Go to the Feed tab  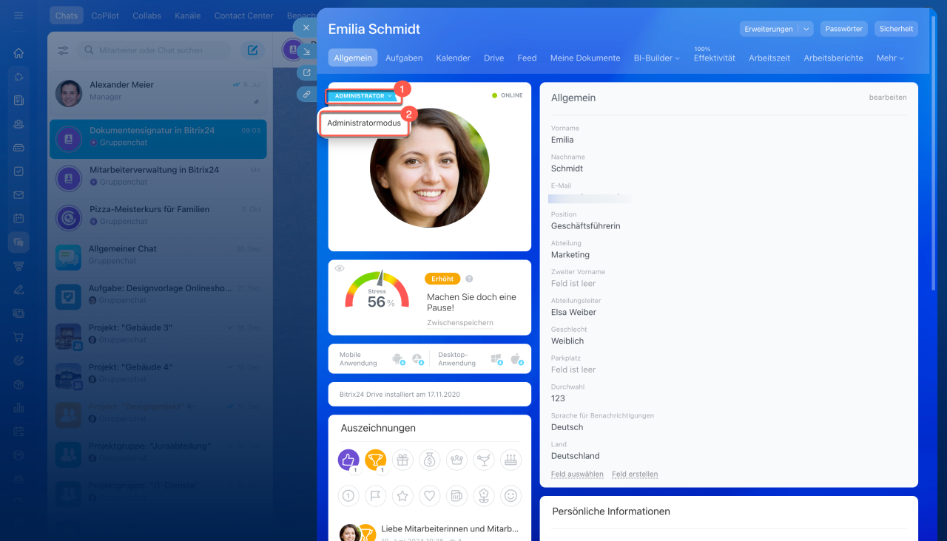point(527,58)
